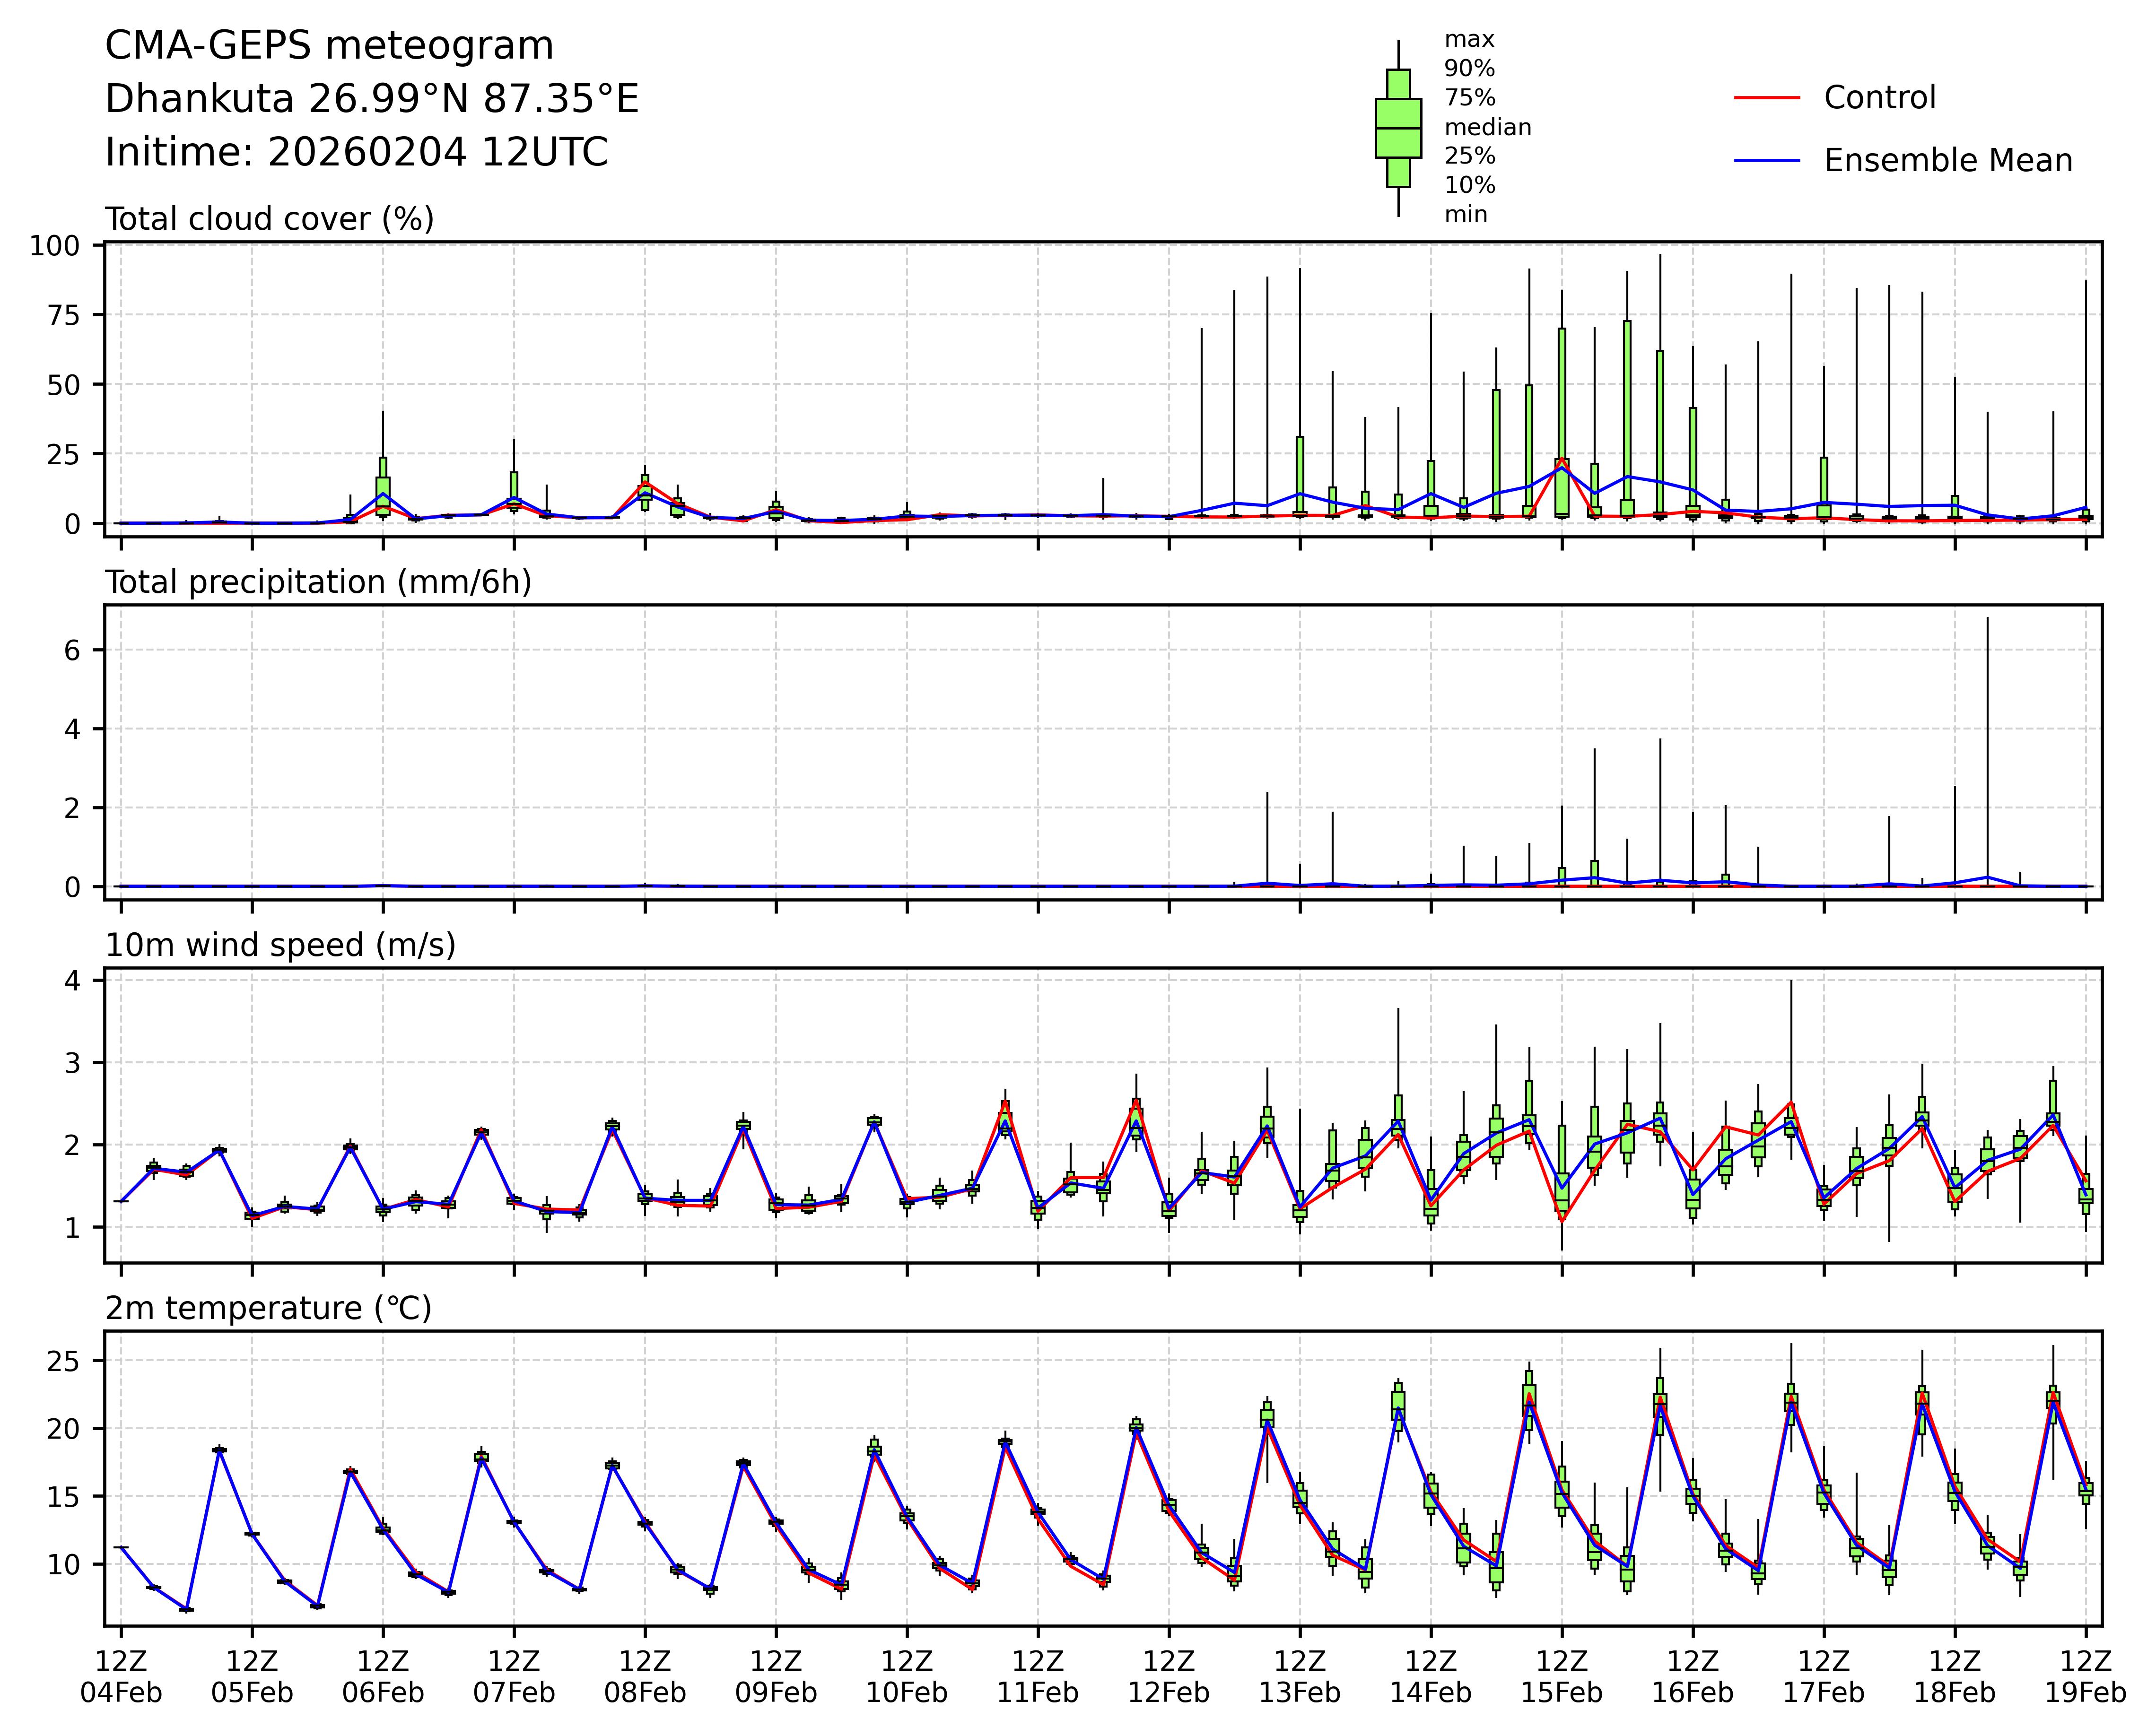
Task: Click the 'Dhankuta 26.99°N 87.35°E' location text
Action: [371, 99]
